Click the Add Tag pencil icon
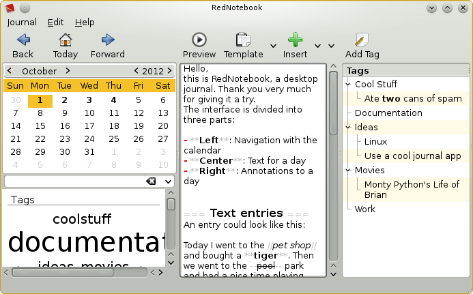 (362, 40)
